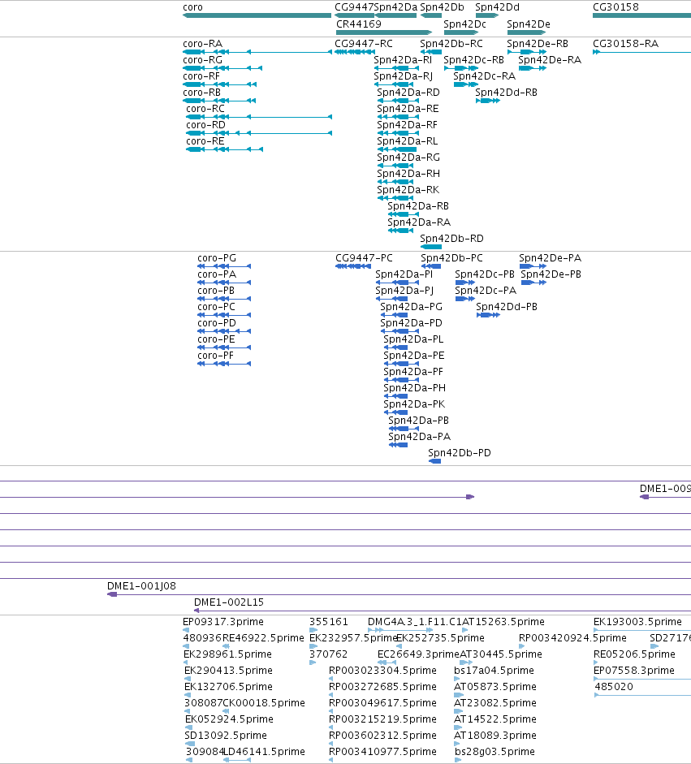Select transcript Spn42Db-RC
Viewport: 691px width, 764px height.
click(x=431, y=52)
